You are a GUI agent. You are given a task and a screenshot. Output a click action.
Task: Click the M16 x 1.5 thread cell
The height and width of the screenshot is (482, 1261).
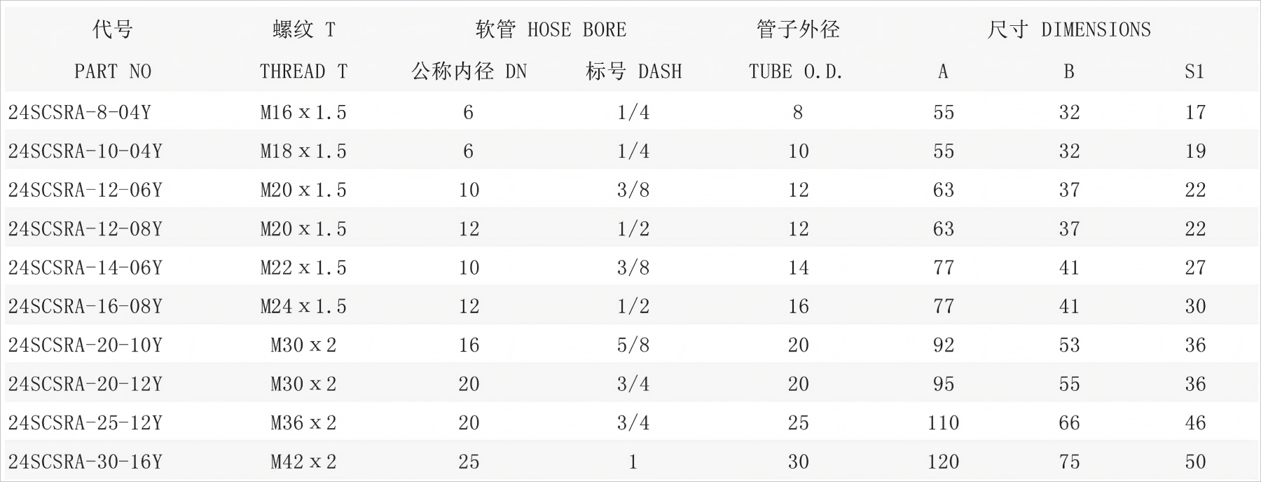[303, 112]
